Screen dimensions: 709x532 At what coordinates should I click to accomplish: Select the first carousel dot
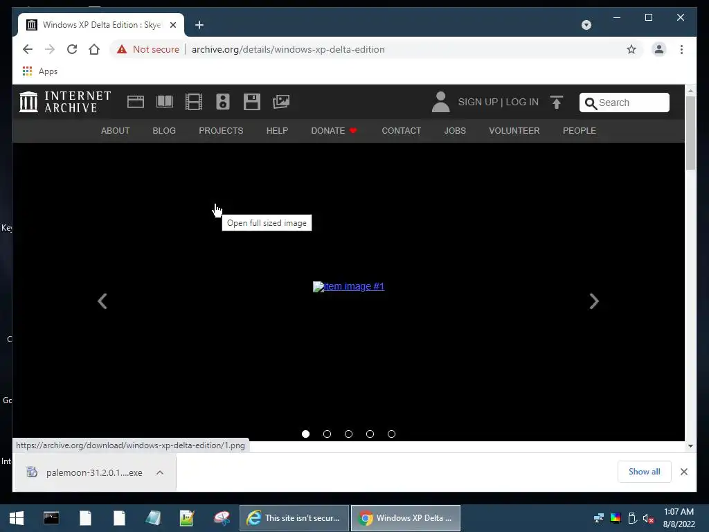(305, 434)
